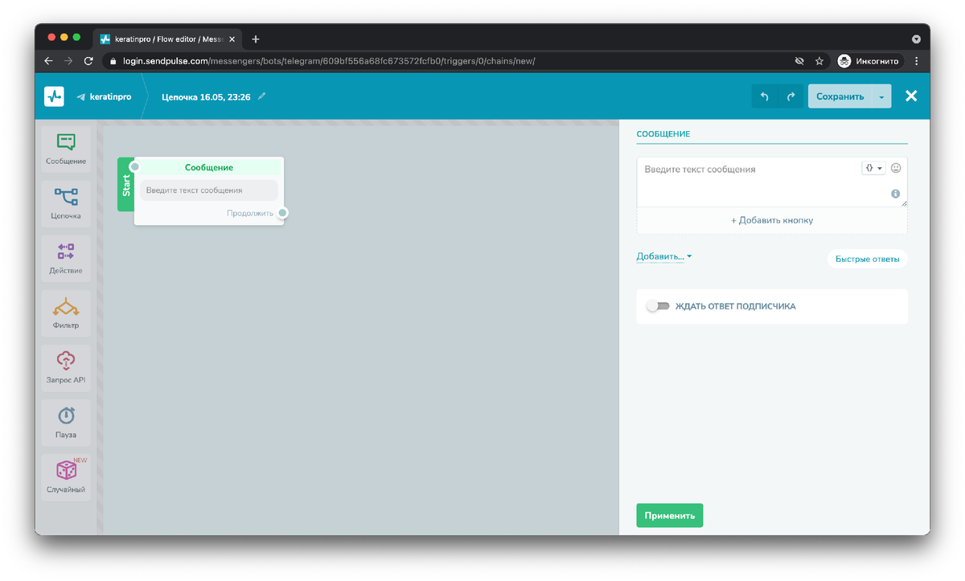
Task: Click the Сохранить button
Action: pos(840,96)
